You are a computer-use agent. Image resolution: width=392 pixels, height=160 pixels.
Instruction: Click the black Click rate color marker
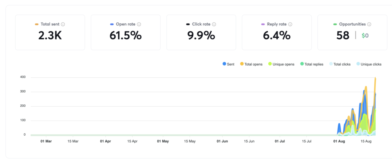coord(188,24)
